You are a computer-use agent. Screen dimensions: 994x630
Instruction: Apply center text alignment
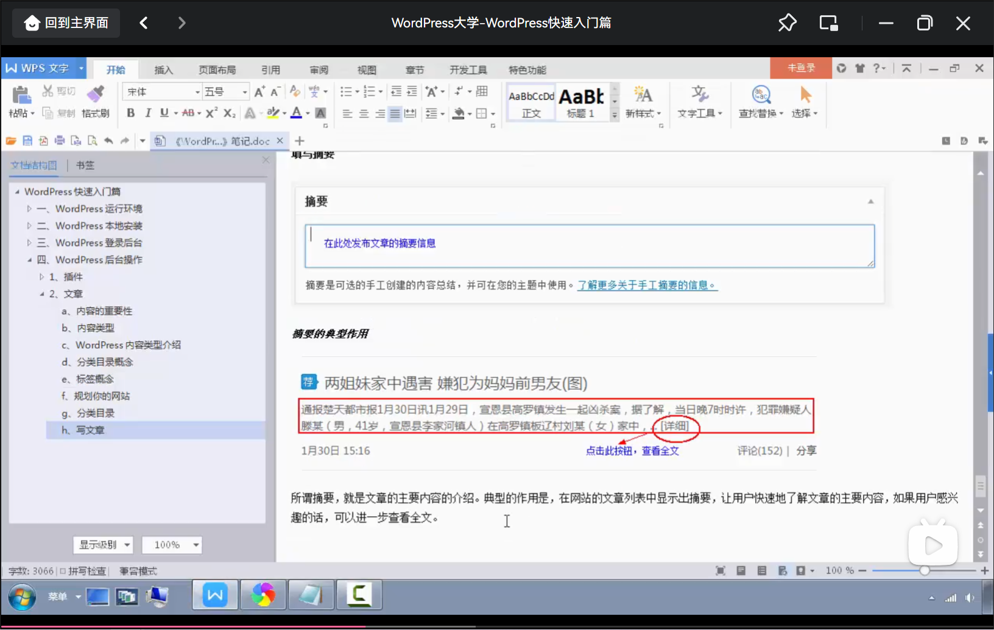click(364, 113)
